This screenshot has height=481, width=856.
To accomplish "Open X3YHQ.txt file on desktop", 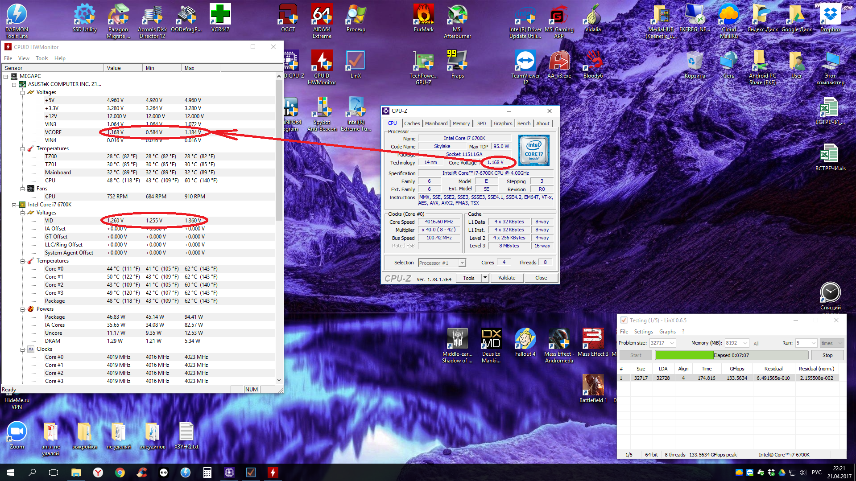I will click(x=186, y=435).
